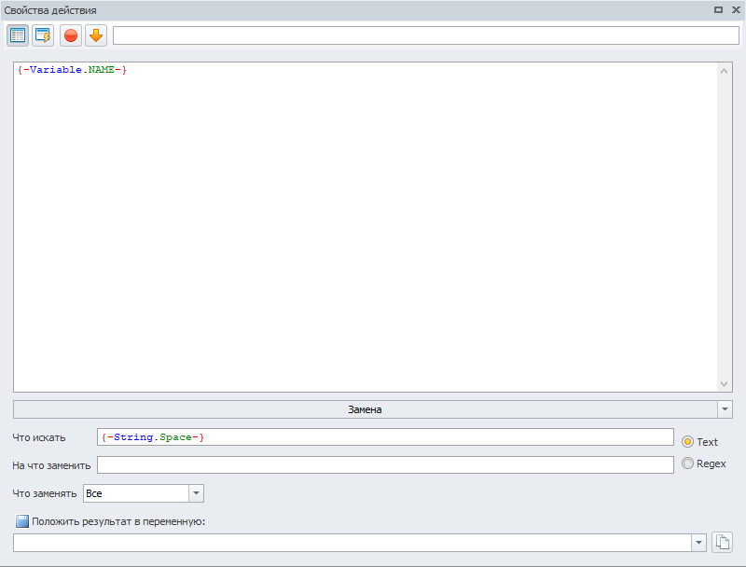Click the text area scroll up arrow
The image size is (746, 567).
point(725,72)
